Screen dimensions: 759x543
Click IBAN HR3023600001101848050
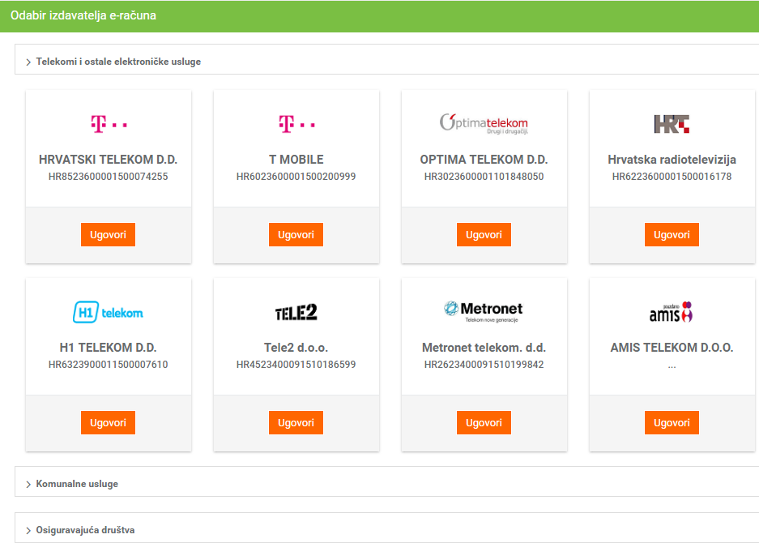[x=484, y=177]
